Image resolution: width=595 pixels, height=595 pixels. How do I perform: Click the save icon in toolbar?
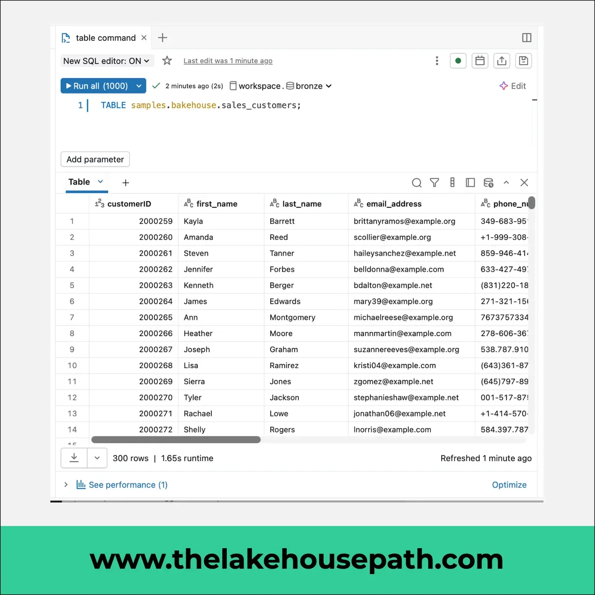523,61
